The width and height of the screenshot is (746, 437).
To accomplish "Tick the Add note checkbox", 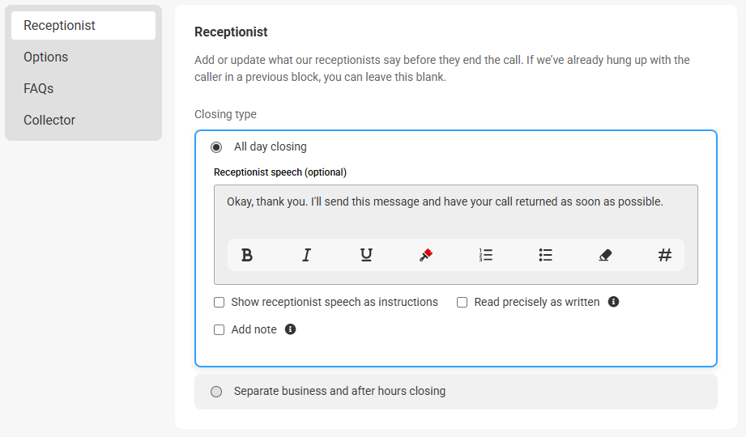I will click(219, 330).
